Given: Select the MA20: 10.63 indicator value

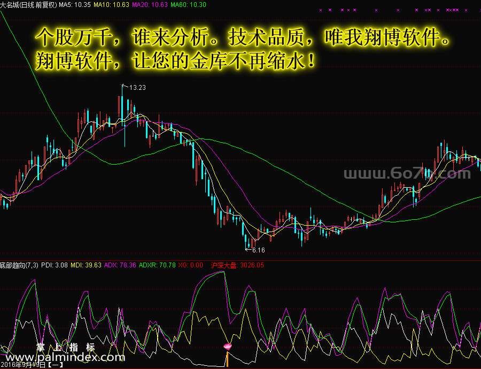Looking at the screenshot, I should [x=150, y=5].
